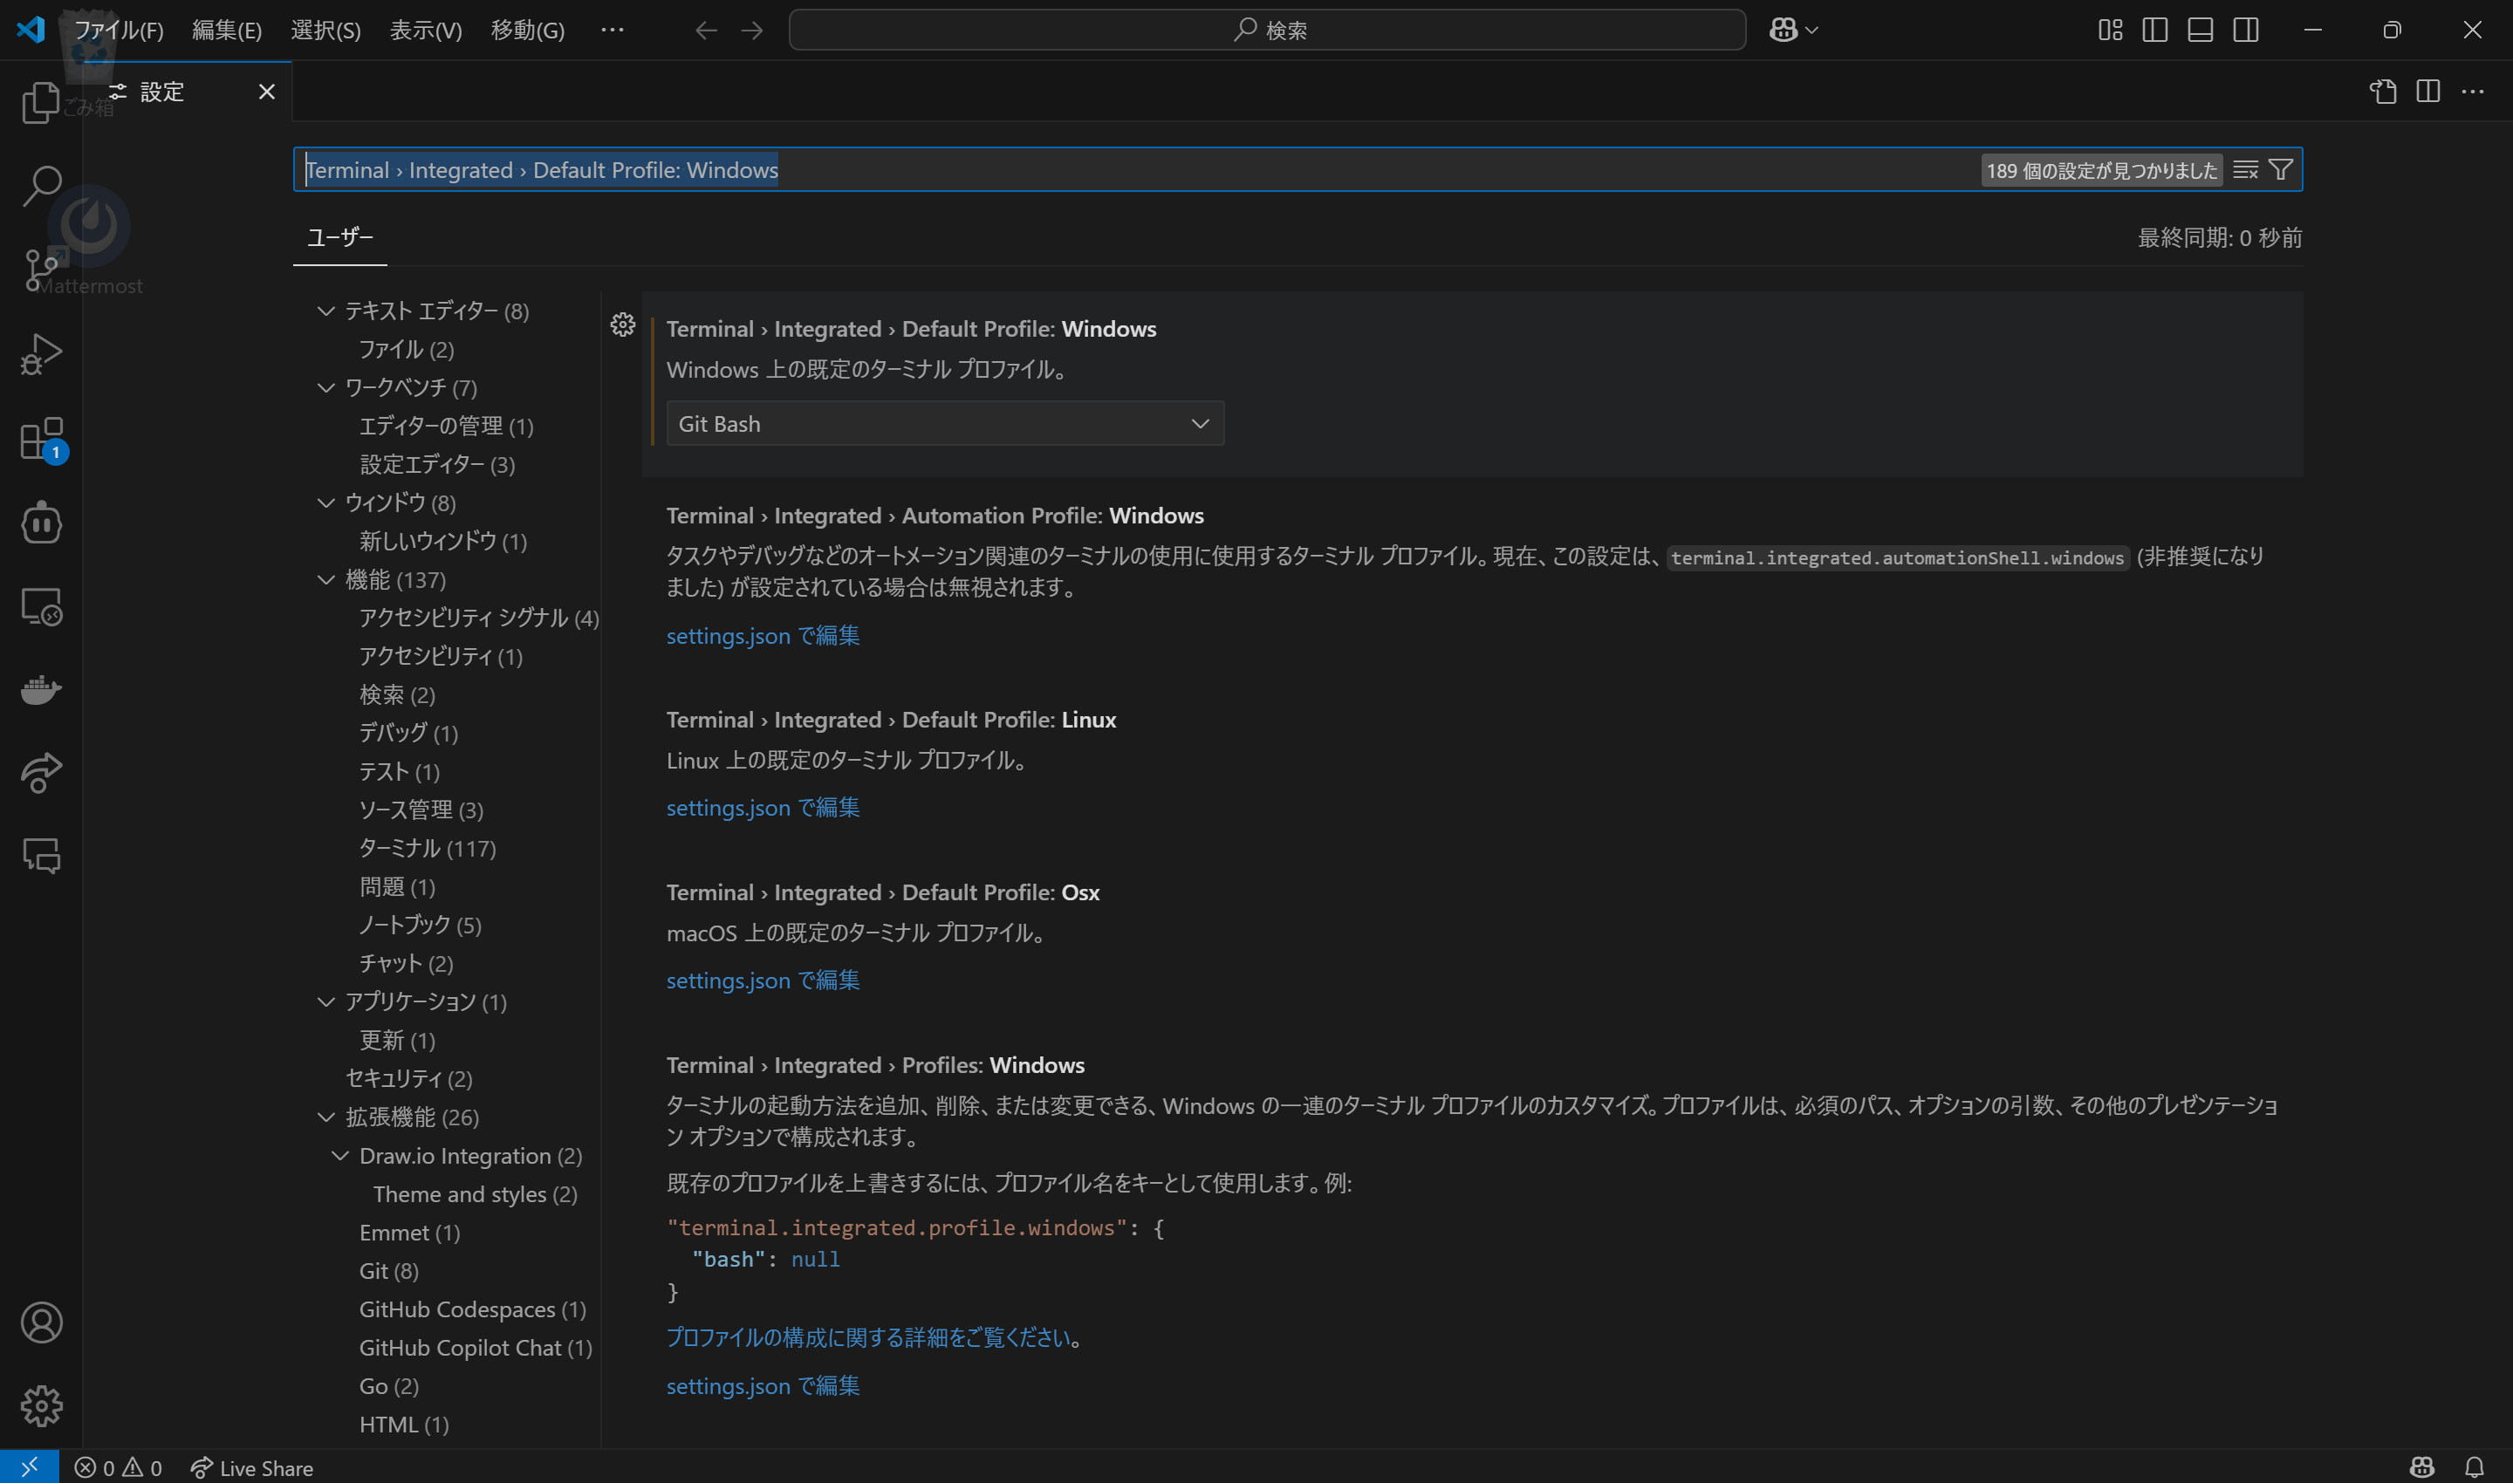Select the ユーザー settings tab

click(x=339, y=238)
